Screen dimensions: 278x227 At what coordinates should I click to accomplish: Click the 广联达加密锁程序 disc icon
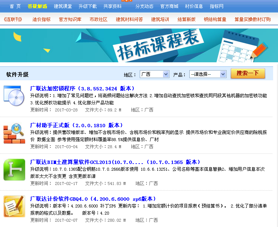[x=14, y=96]
